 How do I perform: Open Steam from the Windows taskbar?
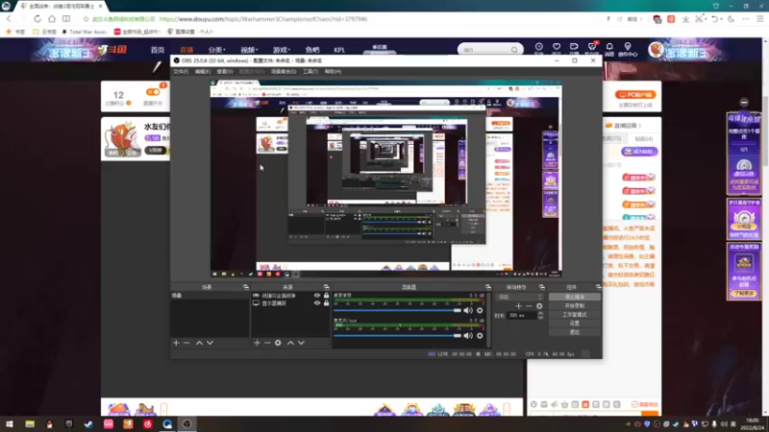pyautogui.click(x=88, y=424)
